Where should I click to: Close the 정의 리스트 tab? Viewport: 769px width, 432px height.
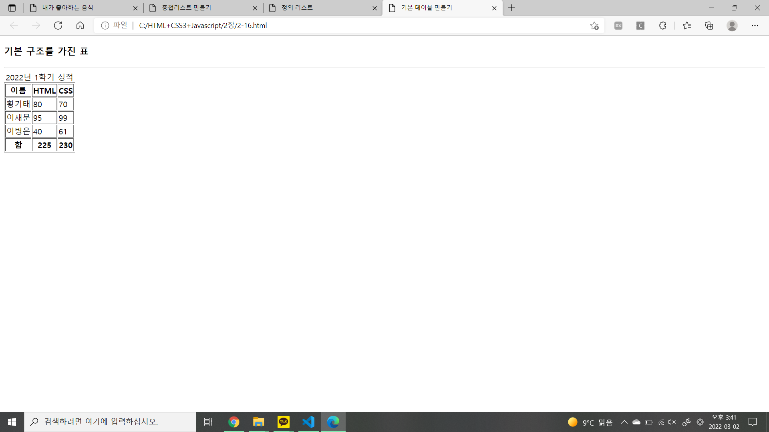pyautogui.click(x=374, y=8)
